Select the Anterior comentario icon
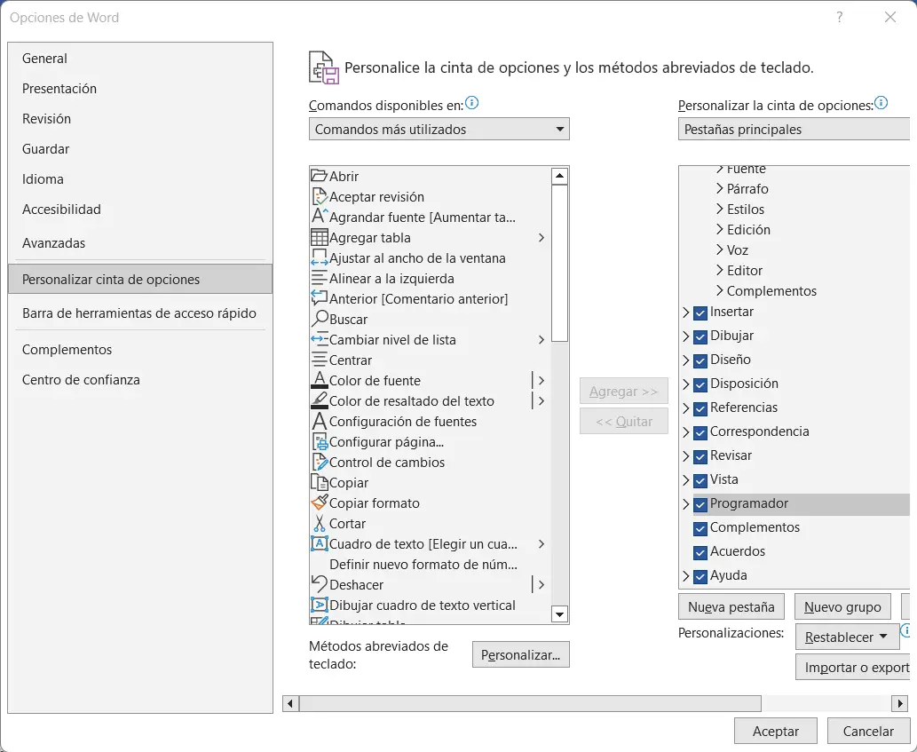The width and height of the screenshot is (917, 752). (319, 298)
